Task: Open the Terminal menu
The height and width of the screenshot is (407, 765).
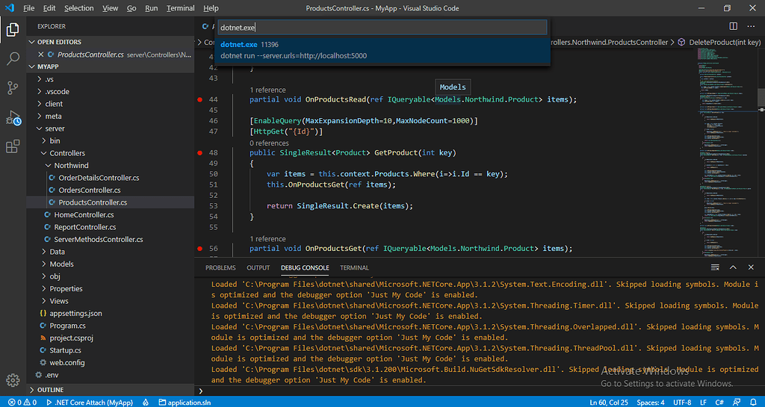Action: [x=181, y=8]
